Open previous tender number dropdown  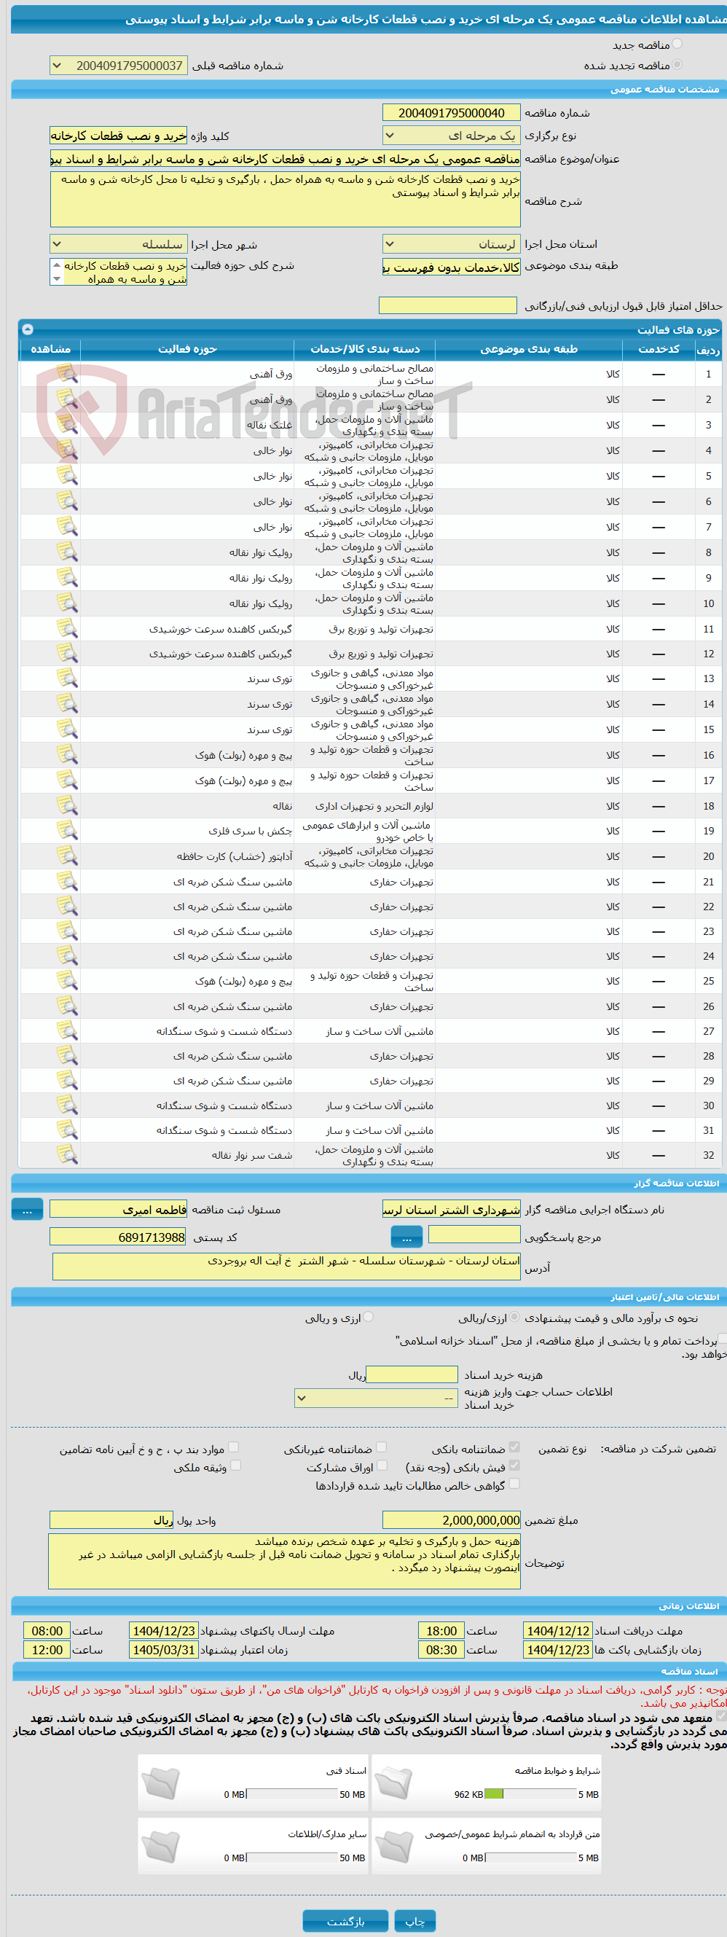(119, 66)
